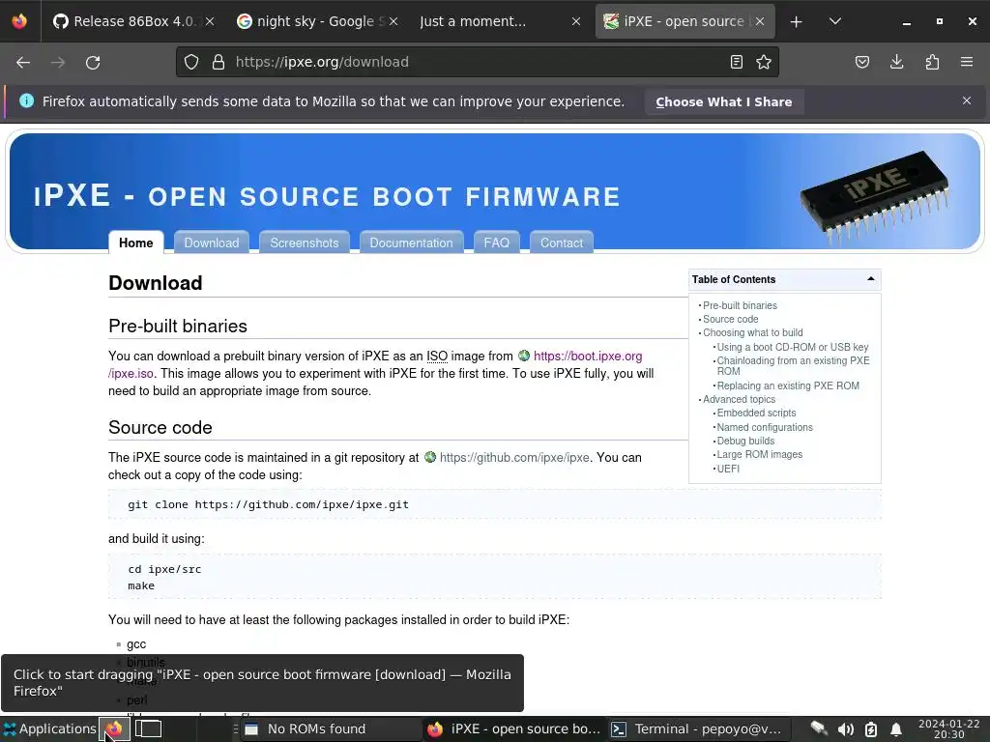Image resolution: width=990 pixels, height=742 pixels.
Task: Select iPXE Firefox window in taskbar
Action: 513,728
